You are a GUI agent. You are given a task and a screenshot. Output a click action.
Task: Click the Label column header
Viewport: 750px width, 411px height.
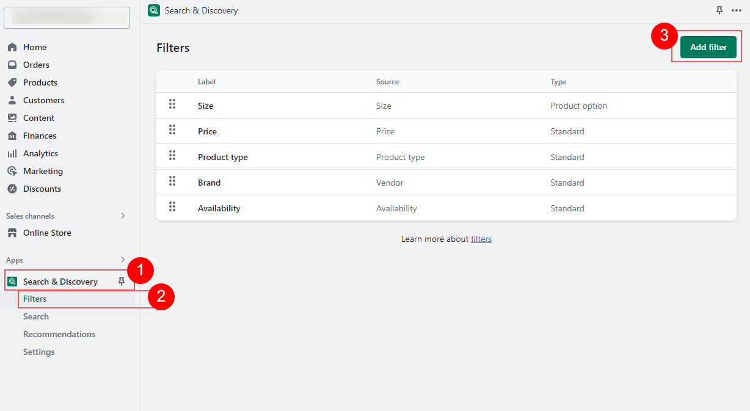pyautogui.click(x=206, y=82)
